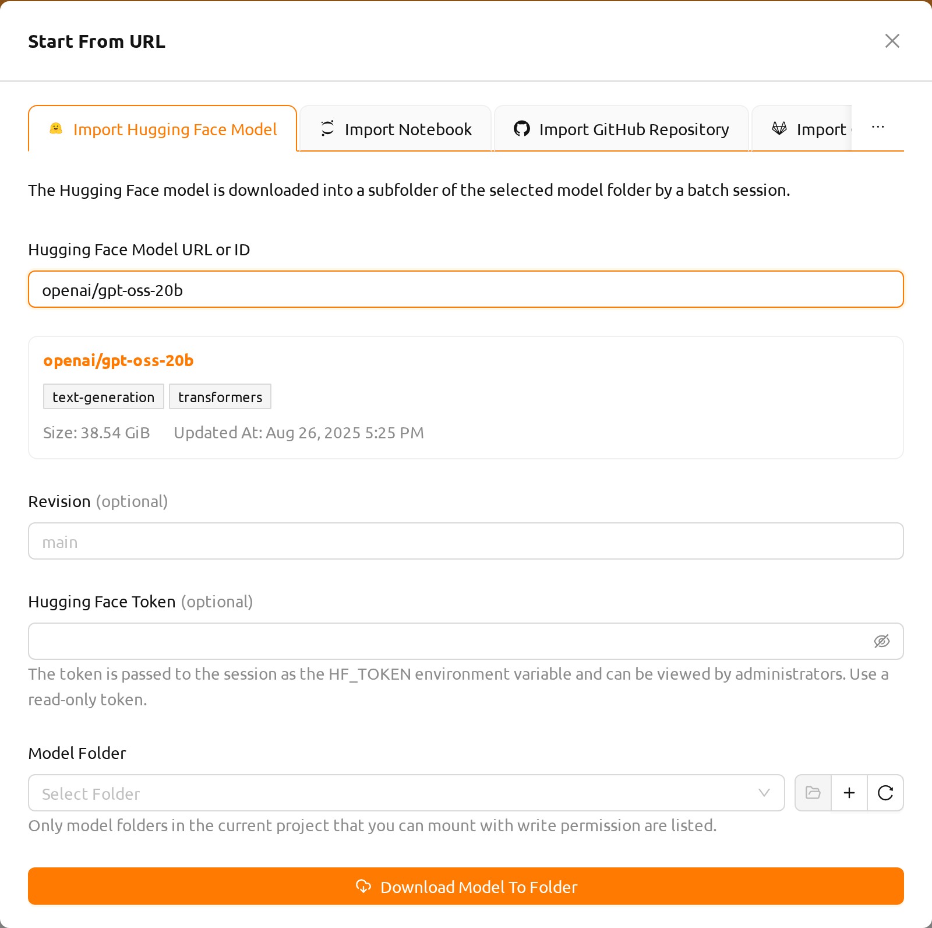Click the GitHub logo icon
The height and width of the screenshot is (928, 932).
pyautogui.click(x=522, y=128)
